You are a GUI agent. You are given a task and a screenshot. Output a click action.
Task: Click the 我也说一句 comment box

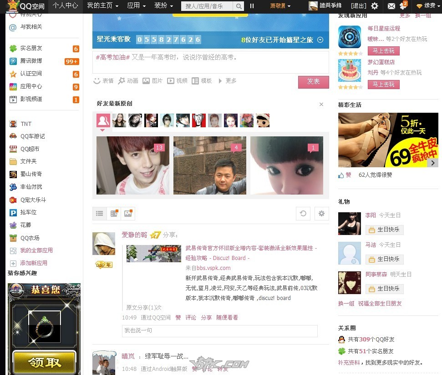click(x=219, y=331)
